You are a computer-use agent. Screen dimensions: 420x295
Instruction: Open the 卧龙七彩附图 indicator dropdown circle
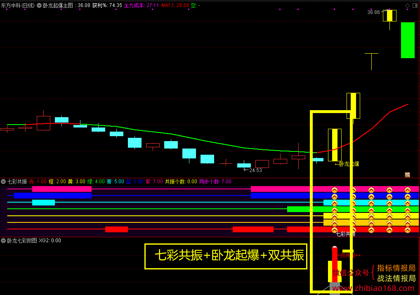click(x=3, y=241)
